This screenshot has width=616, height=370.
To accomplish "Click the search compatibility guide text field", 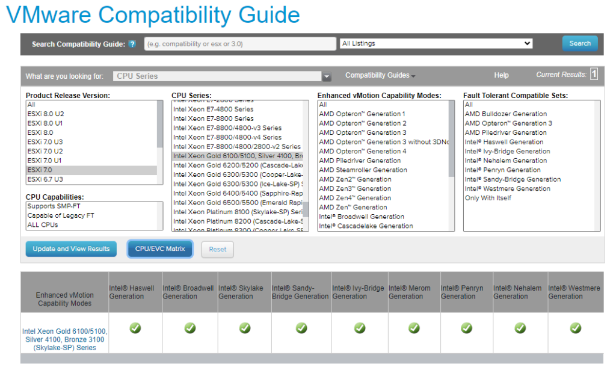I will (241, 44).
